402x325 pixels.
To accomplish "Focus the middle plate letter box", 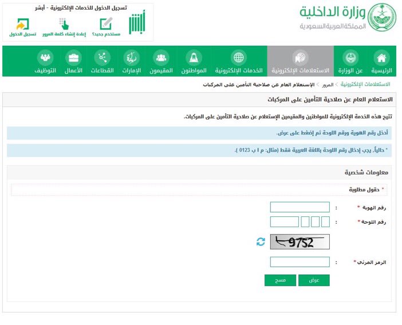I will [x=315, y=222].
